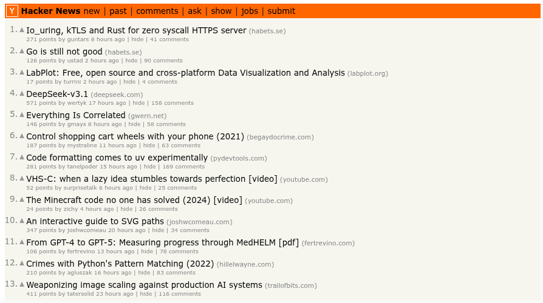Image resolution: width=543 pixels, height=303 pixels.
Task: Upvote the Minecraft code no one has solved story
Action: [x=22, y=199]
